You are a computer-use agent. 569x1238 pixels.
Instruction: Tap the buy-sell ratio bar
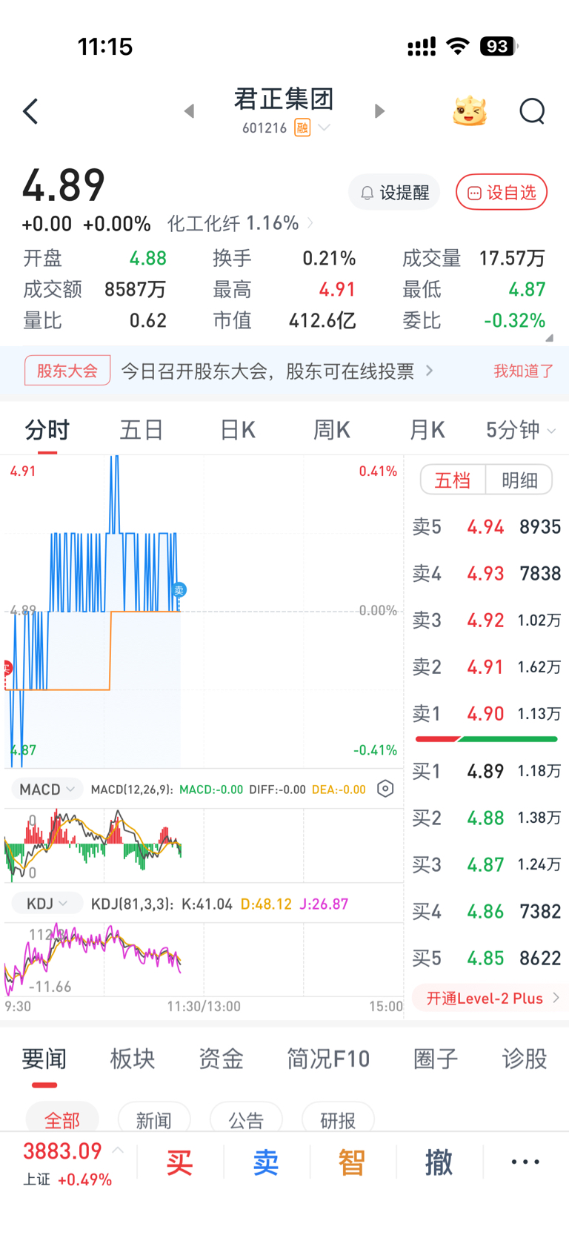[486, 739]
